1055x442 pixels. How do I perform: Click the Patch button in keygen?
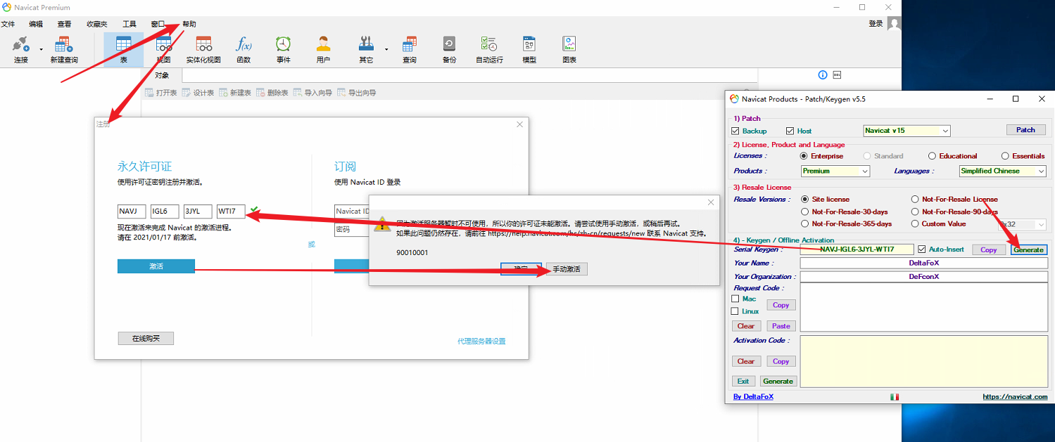(1025, 130)
